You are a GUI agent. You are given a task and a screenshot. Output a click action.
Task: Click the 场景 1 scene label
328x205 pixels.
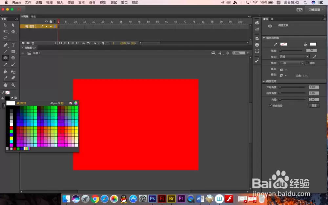coord(37,53)
